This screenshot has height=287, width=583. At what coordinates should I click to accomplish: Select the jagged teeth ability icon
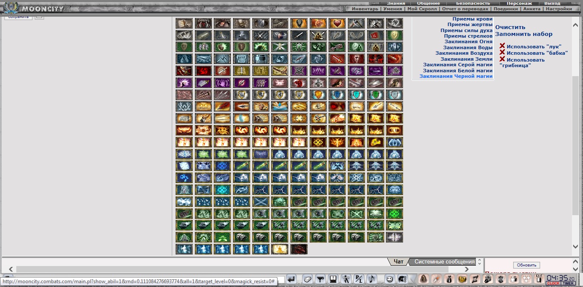point(242,59)
